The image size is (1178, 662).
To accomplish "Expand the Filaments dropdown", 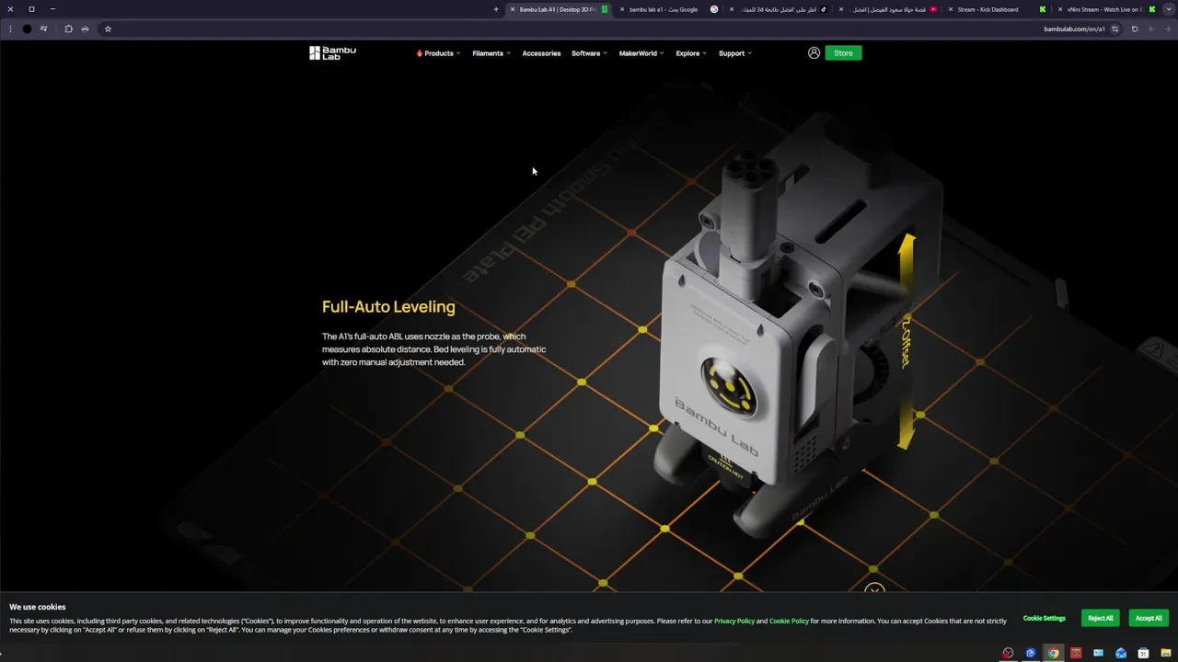I will pos(491,53).
